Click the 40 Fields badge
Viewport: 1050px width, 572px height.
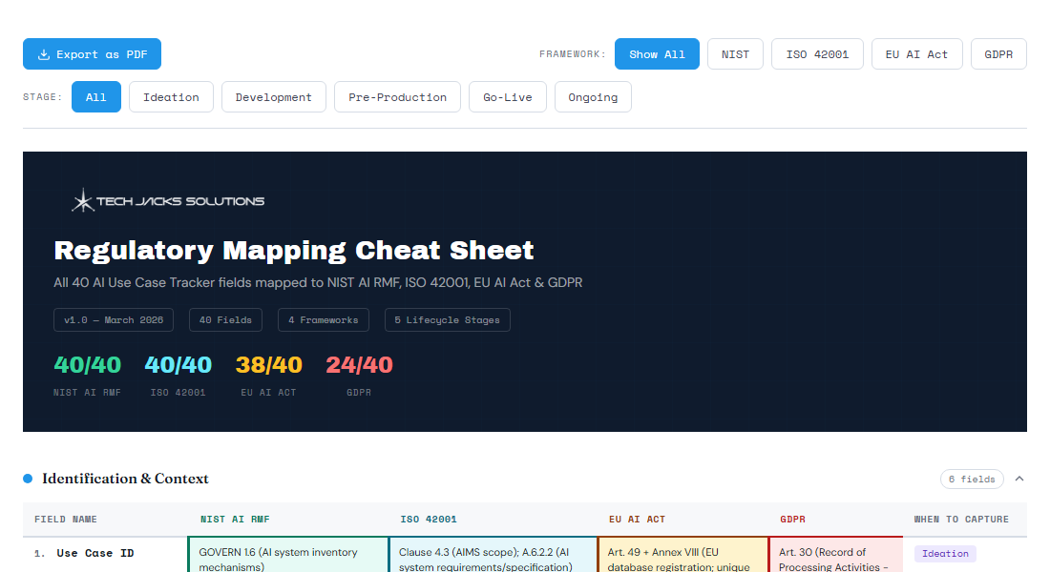coord(225,319)
